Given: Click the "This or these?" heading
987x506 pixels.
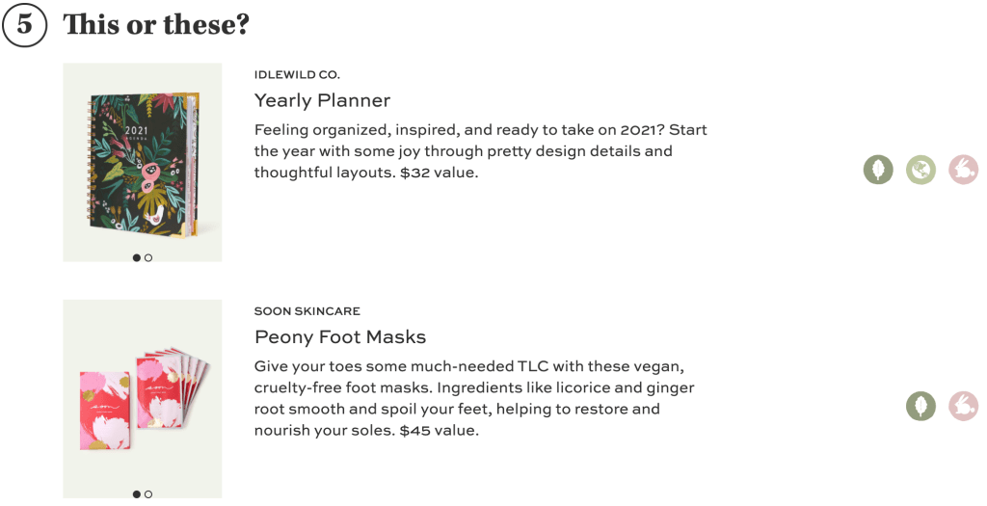Looking at the screenshot, I should [156, 25].
